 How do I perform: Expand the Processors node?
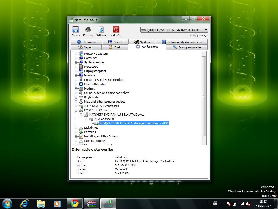tap(76, 67)
